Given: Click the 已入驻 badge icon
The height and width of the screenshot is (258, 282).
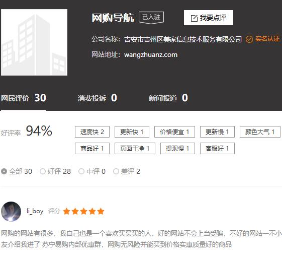Looking at the screenshot, I should 151,18.
